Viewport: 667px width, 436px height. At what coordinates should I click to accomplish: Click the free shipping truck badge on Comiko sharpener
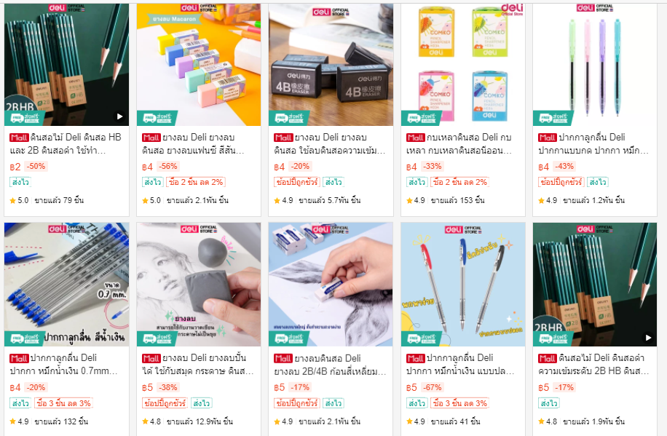point(422,118)
